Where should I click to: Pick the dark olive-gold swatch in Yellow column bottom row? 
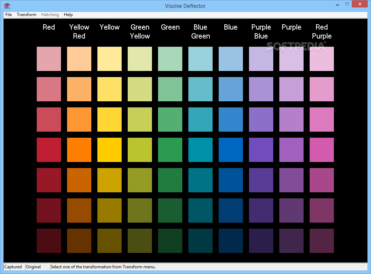click(110, 240)
